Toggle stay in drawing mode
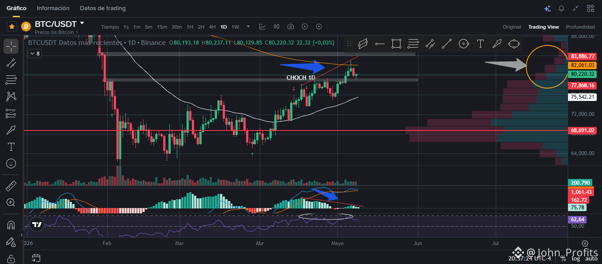Screen dimensions: 602x264 [x=11, y=242]
